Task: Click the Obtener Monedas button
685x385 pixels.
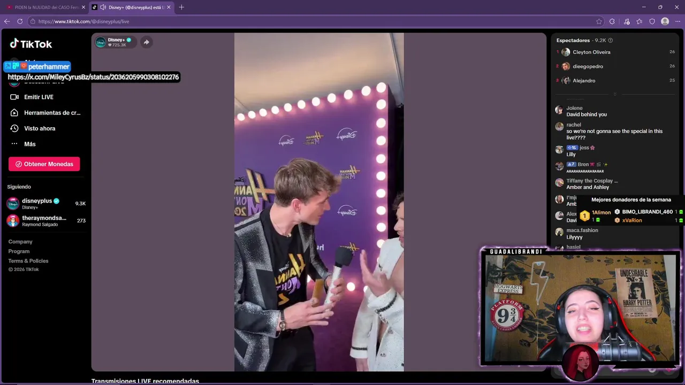Action: (44, 164)
